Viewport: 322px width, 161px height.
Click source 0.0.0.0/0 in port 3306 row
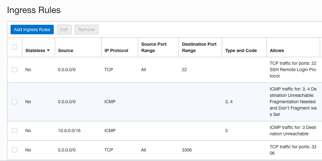(x=67, y=150)
